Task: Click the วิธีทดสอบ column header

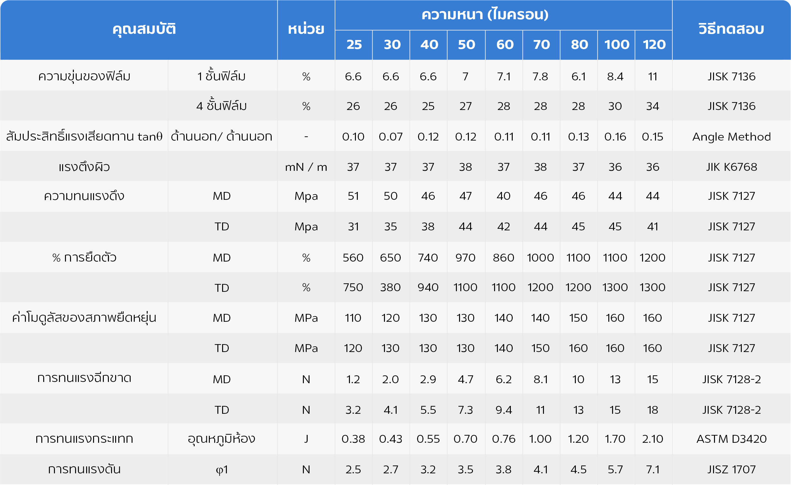Action: click(x=731, y=29)
